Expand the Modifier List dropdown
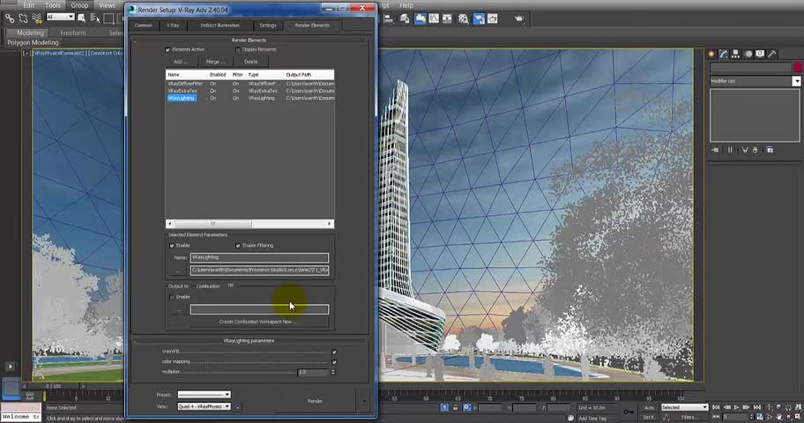The height and width of the screenshot is (423, 804). tap(796, 81)
